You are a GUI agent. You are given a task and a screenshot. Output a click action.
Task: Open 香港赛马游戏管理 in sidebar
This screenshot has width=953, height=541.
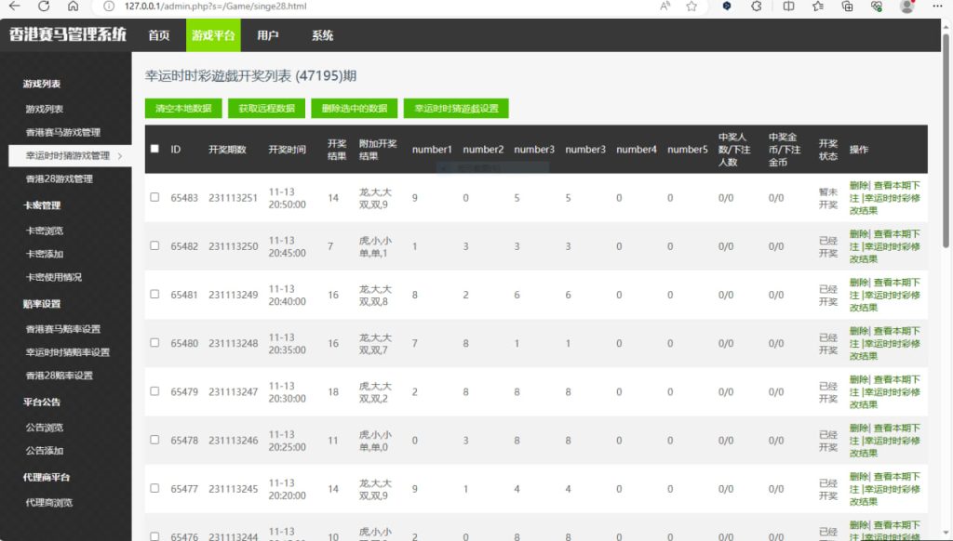tap(63, 132)
